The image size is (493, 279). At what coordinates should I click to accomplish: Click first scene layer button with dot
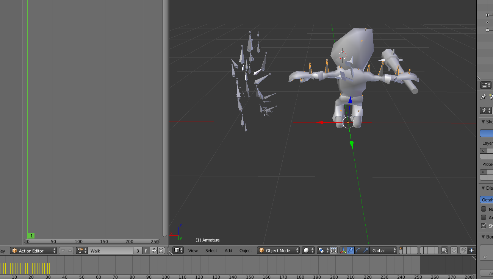[401, 249]
